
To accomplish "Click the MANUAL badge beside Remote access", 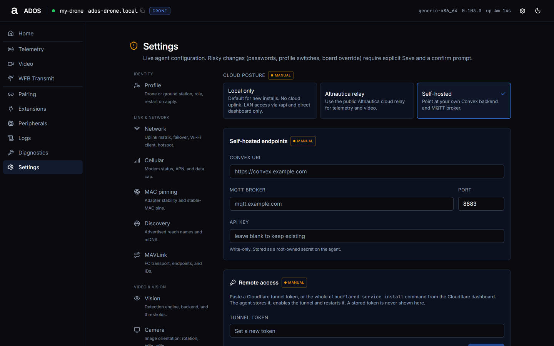I will pyautogui.click(x=294, y=283).
